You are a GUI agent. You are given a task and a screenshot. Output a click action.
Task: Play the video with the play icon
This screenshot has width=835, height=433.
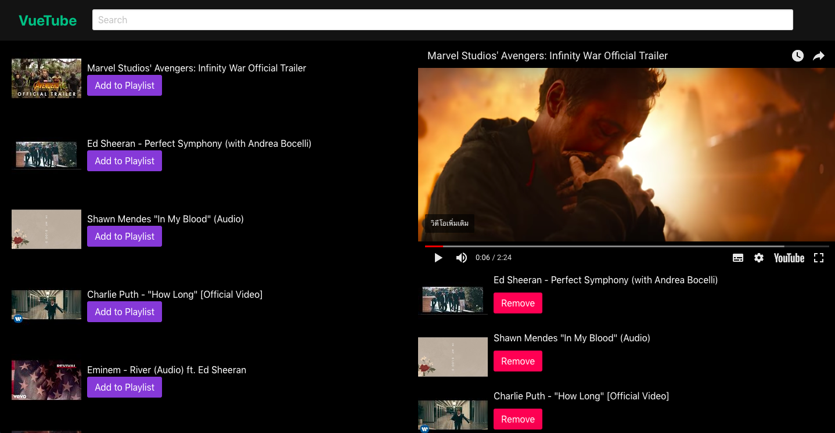tap(438, 258)
